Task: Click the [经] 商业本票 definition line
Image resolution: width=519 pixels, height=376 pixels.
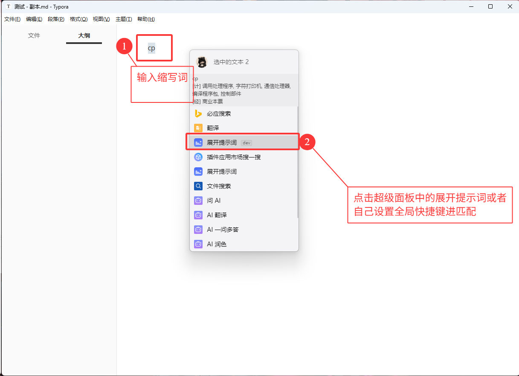Action: coord(208,102)
